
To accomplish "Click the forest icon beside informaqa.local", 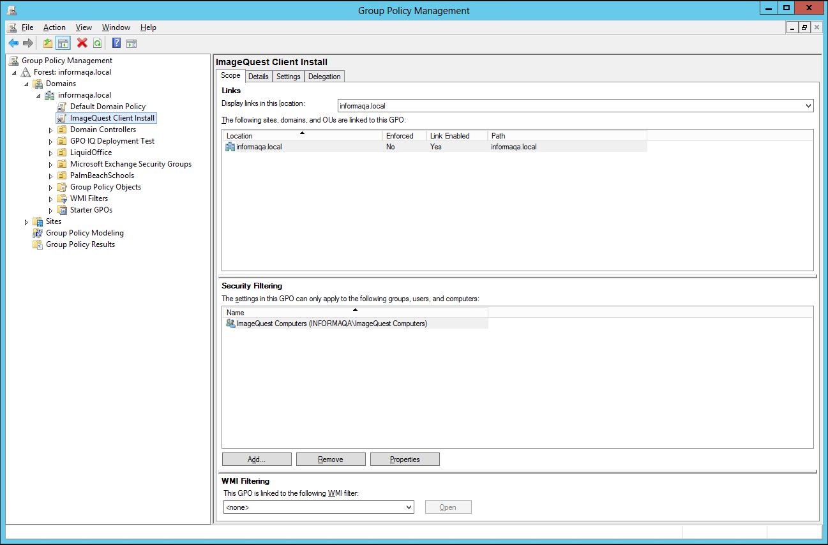I will click(x=26, y=72).
